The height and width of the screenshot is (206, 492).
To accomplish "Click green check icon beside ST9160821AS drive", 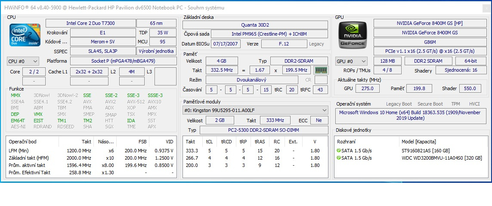I will (339, 151).
